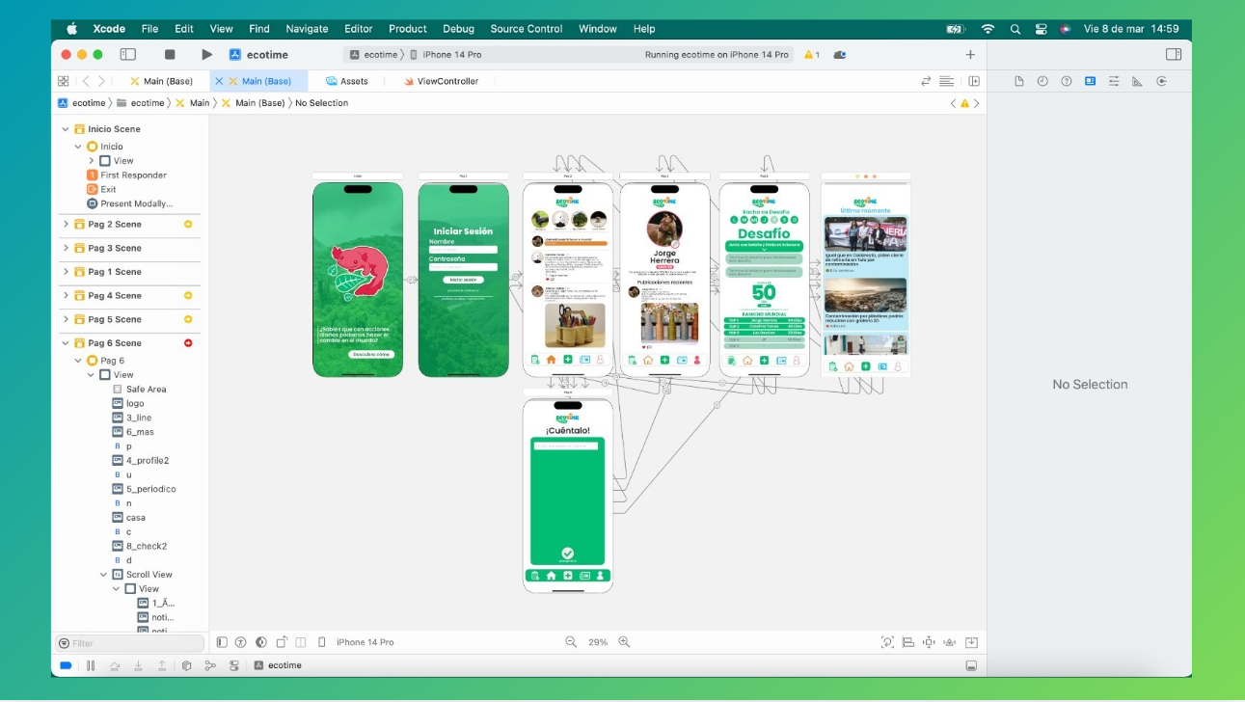This screenshot has height=702, width=1245.
Task: Collapse the Pag 6 Scene tree
Action: coord(66,343)
